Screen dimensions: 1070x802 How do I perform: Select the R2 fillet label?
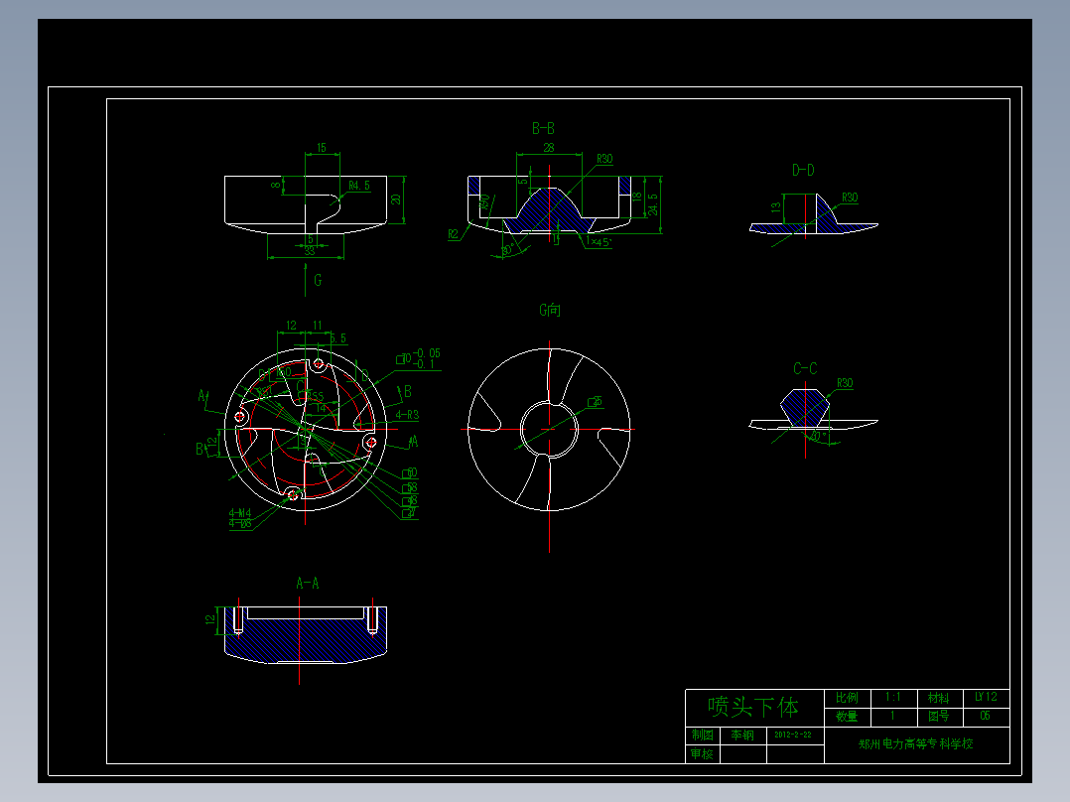pyautogui.click(x=453, y=235)
